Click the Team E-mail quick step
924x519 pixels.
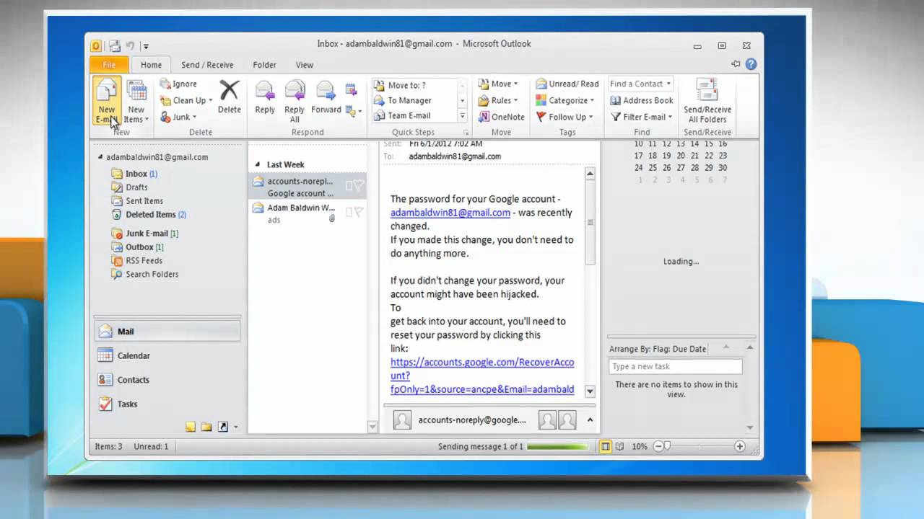[409, 116]
